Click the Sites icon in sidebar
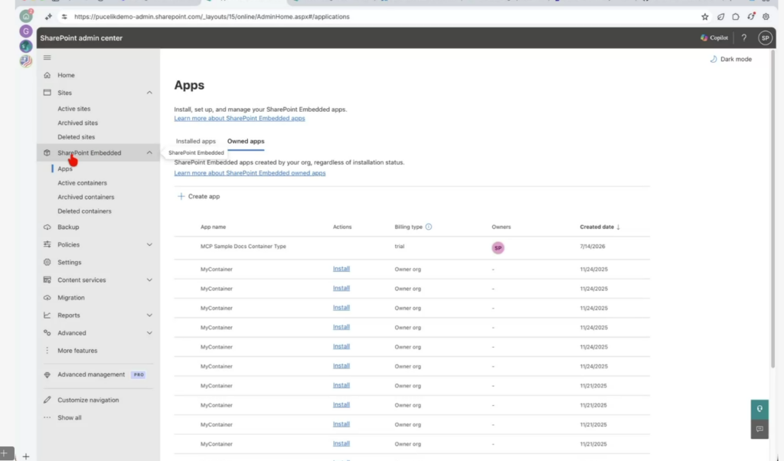This screenshot has height=461, width=784. click(47, 93)
